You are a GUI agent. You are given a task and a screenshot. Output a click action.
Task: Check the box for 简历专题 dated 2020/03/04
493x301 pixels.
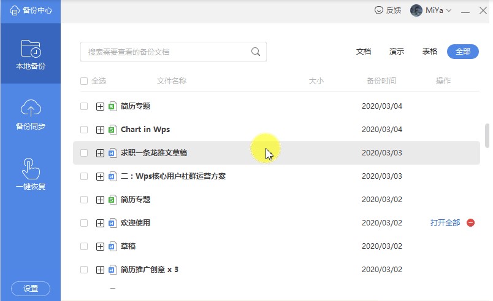tap(84, 106)
